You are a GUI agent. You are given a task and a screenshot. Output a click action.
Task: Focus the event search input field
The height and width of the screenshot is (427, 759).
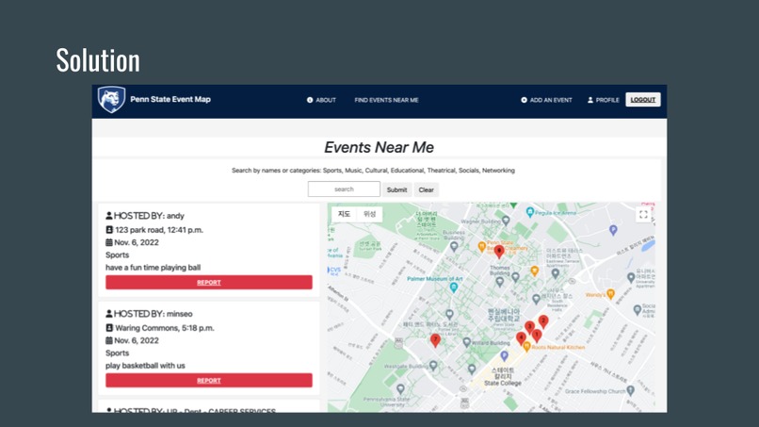click(x=344, y=189)
